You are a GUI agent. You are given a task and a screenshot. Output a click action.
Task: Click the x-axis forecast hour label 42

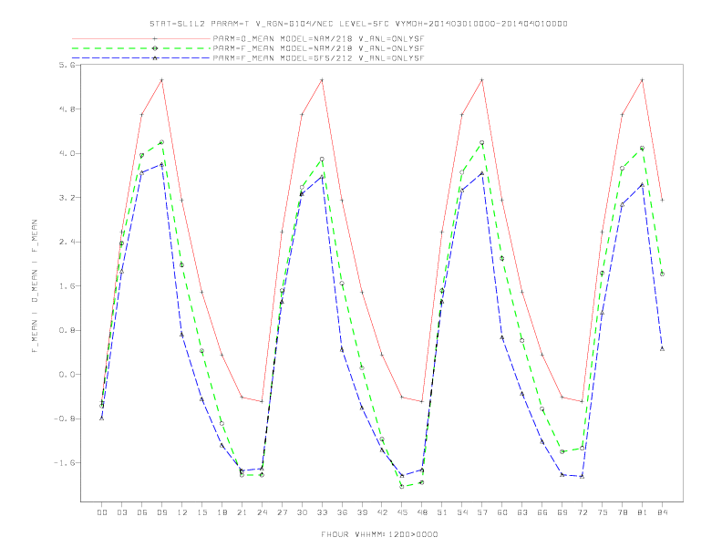pyautogui.click(x=382, y=512)
